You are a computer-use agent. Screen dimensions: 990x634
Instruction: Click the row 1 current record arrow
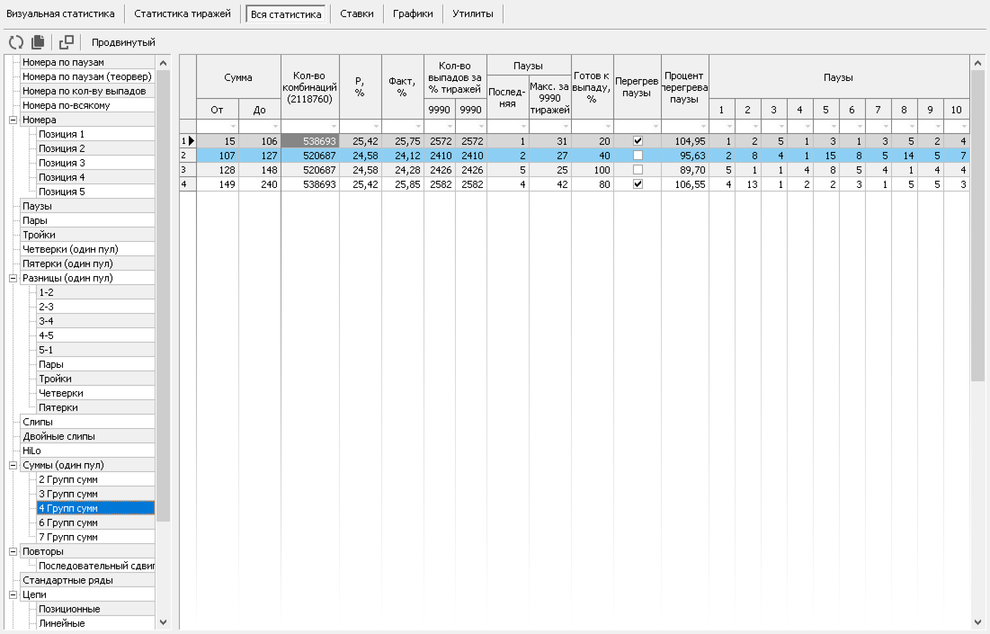tap(192, 141)
